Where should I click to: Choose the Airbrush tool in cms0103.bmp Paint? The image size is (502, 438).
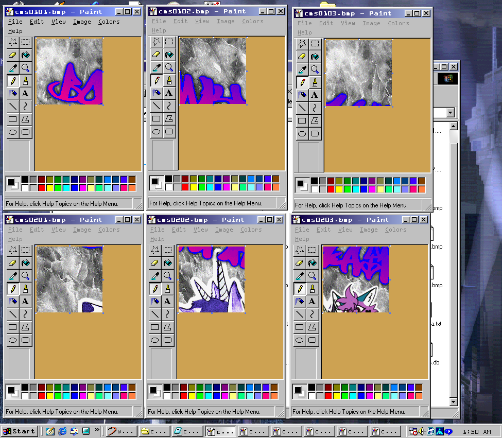pyautogui.click(x=302, y=95)
